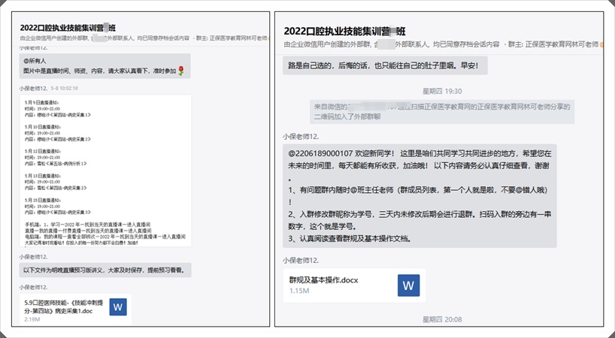Click the rose emoji in @所有人 message

click(181, 71)
